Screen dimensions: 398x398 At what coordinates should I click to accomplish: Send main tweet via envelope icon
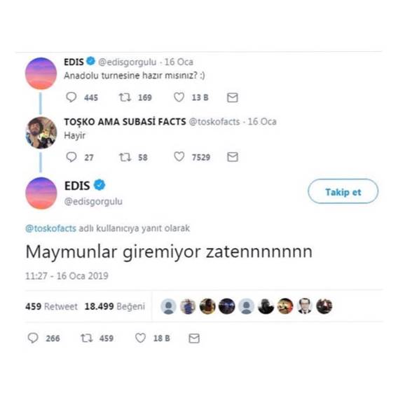[194, 338]
